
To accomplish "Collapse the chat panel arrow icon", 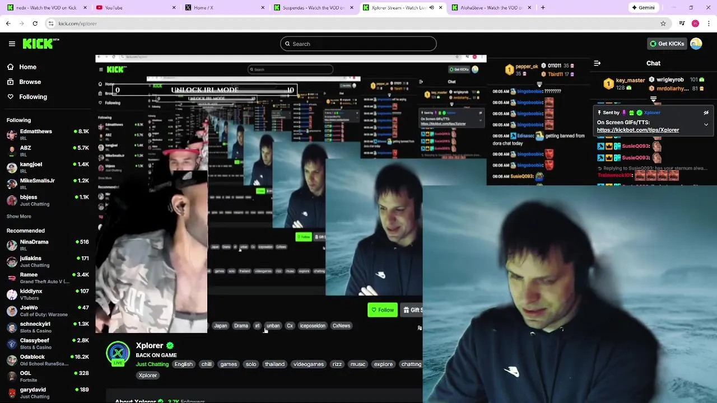I will pyautogui.click(x=597, y=63).
